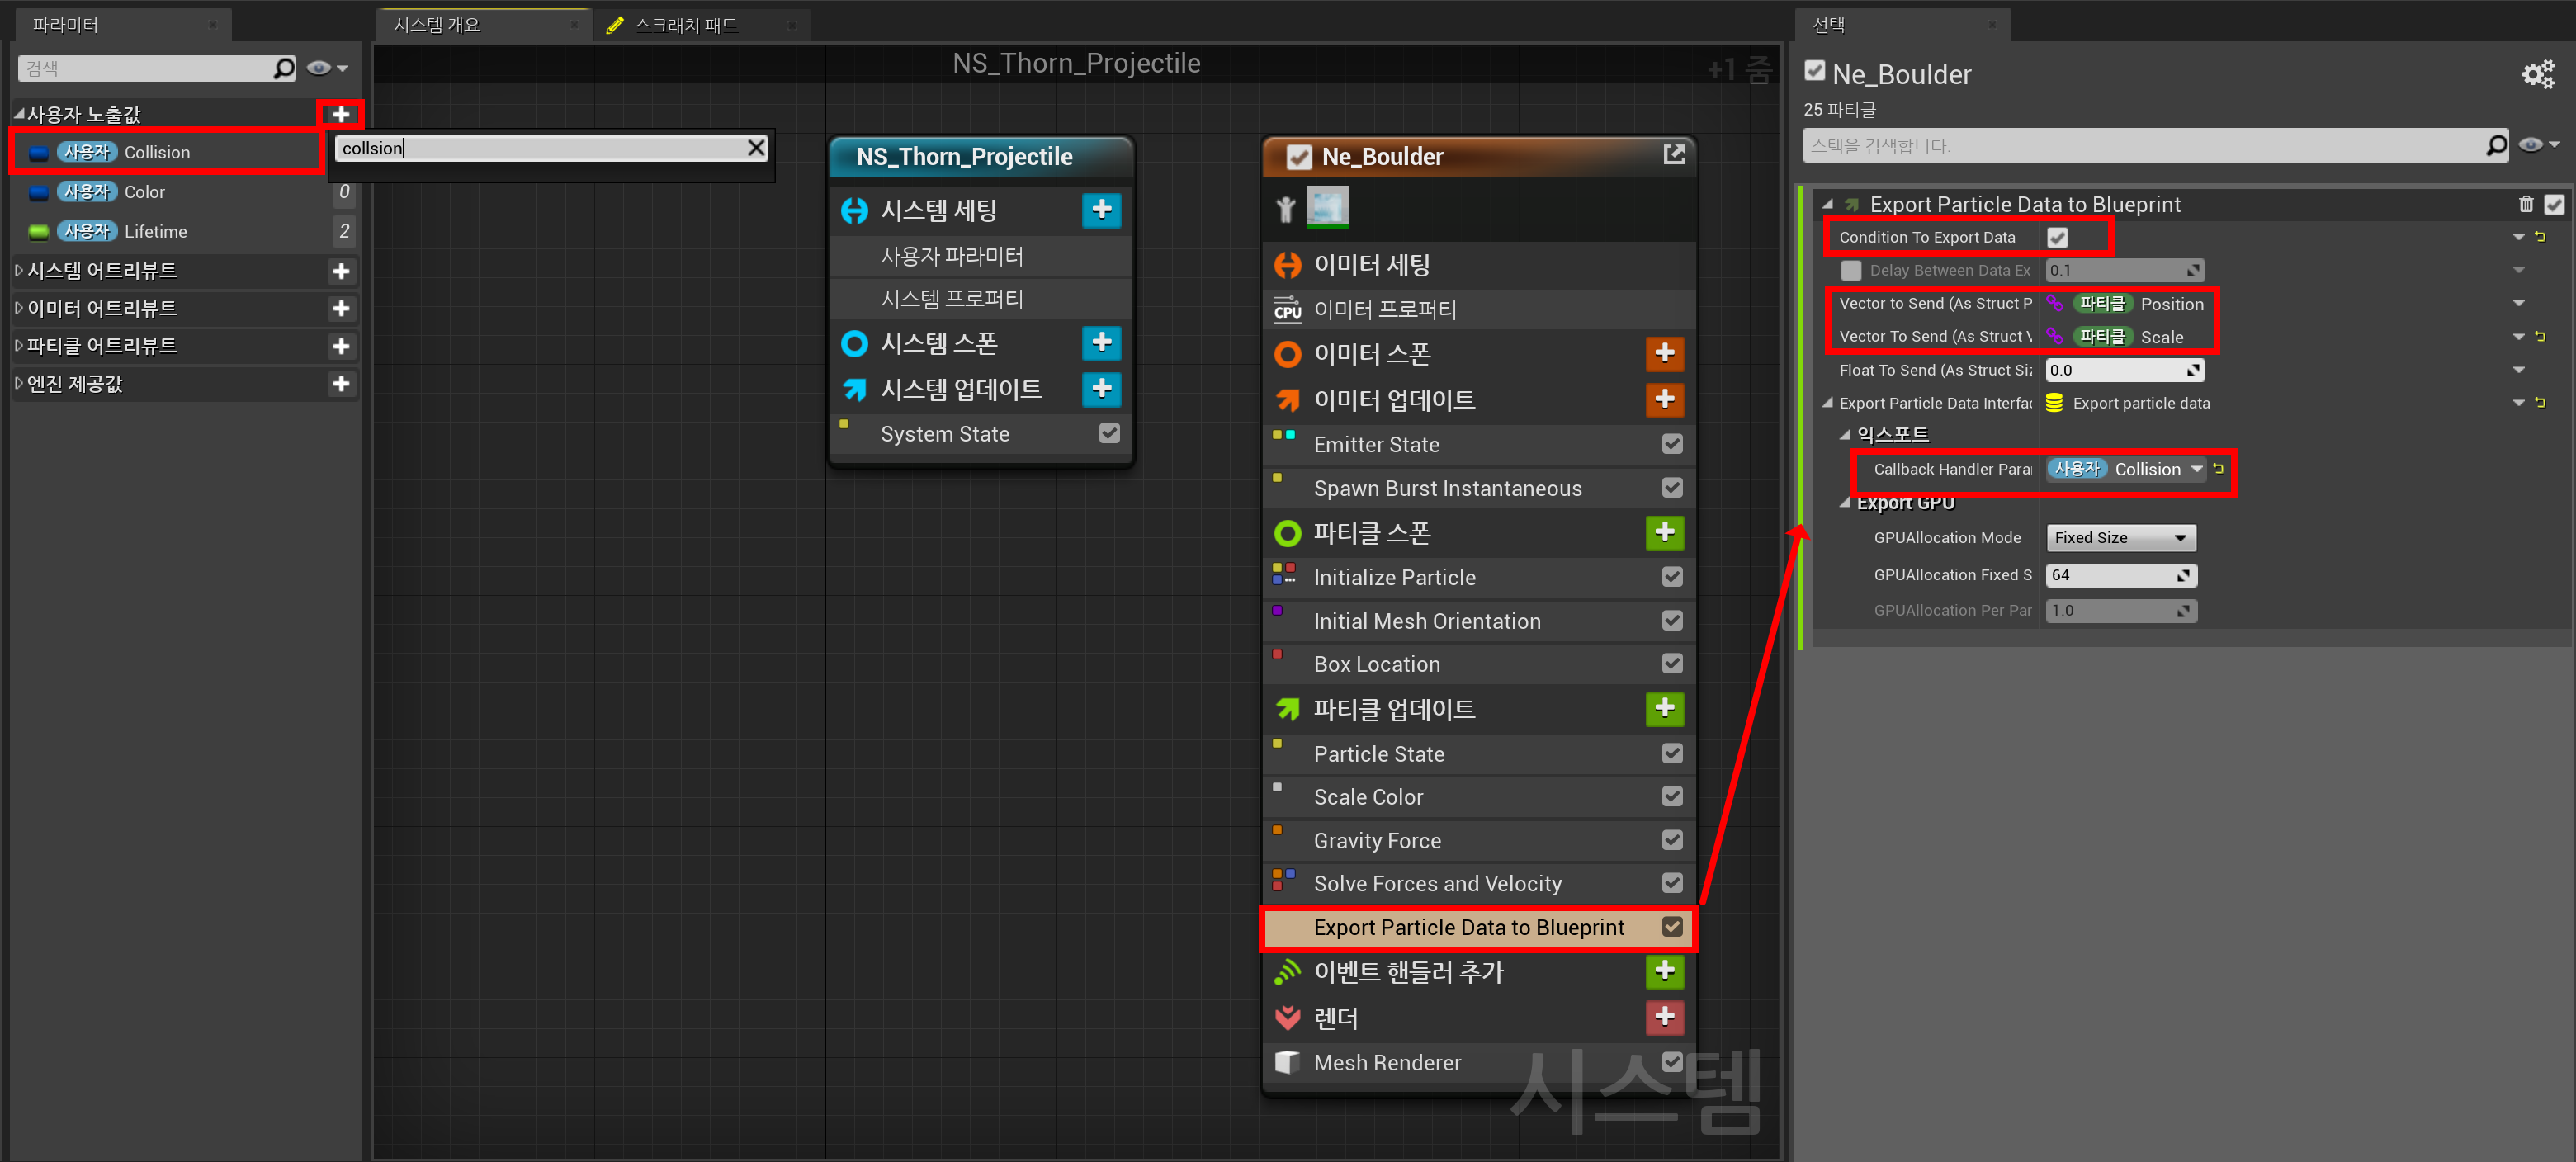
Task: Disable the Gravity Force module checkbox
Action: [1672, 840]
